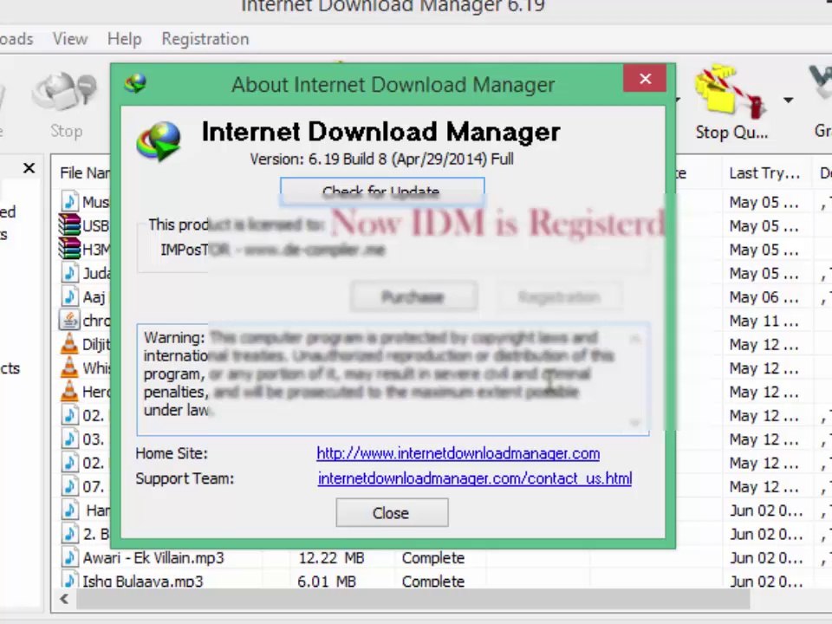Click the music icon beside Ishq Bulaava.mp3
The image size is (832, 624).
pos(69,580)
